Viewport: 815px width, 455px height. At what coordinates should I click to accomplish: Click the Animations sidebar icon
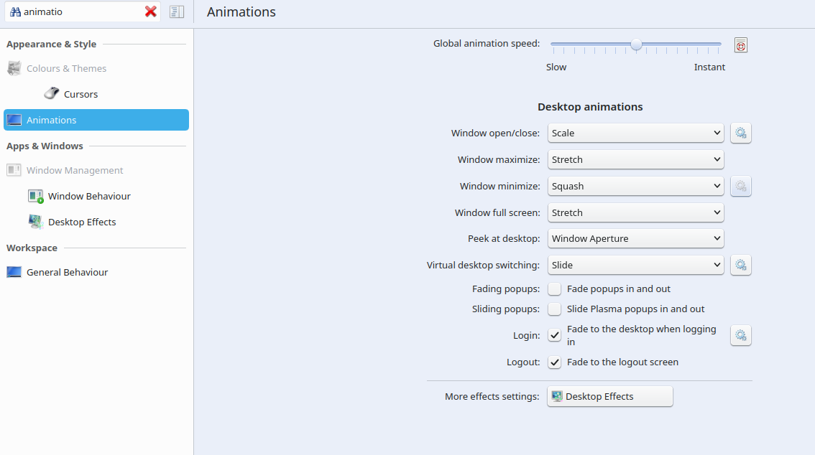click(x=14, y=120)
